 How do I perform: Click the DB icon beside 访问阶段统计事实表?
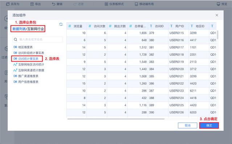(x=15, y=53)
